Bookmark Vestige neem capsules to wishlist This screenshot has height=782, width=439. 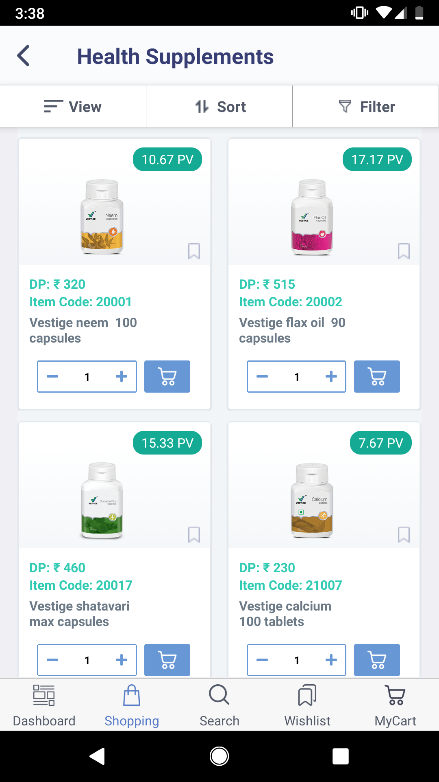(x=194, y=251)
